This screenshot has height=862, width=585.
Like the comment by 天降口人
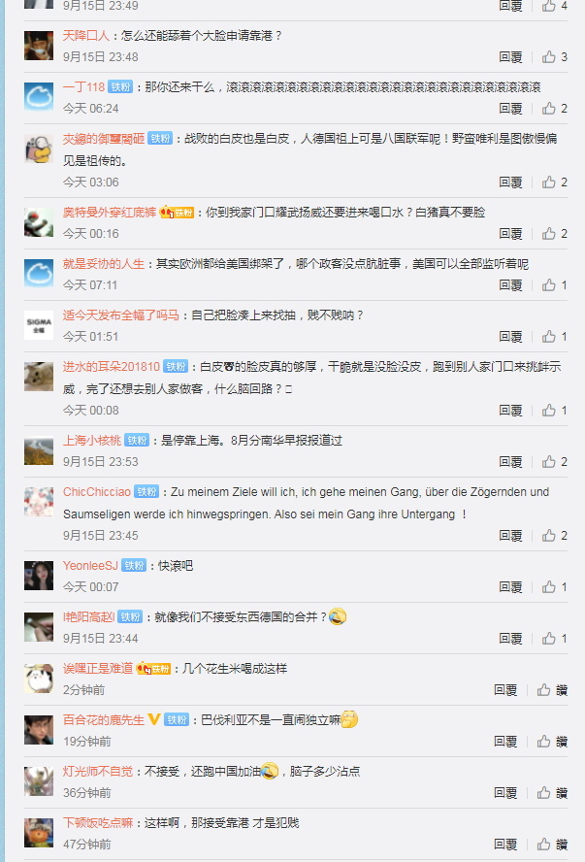(549, 57)
